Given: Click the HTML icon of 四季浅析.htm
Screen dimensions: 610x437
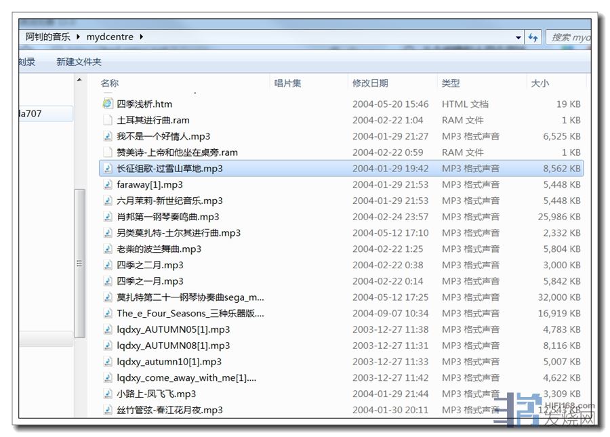Looking at the screenshot, I should pyautogui.click(x=107, y=104).
